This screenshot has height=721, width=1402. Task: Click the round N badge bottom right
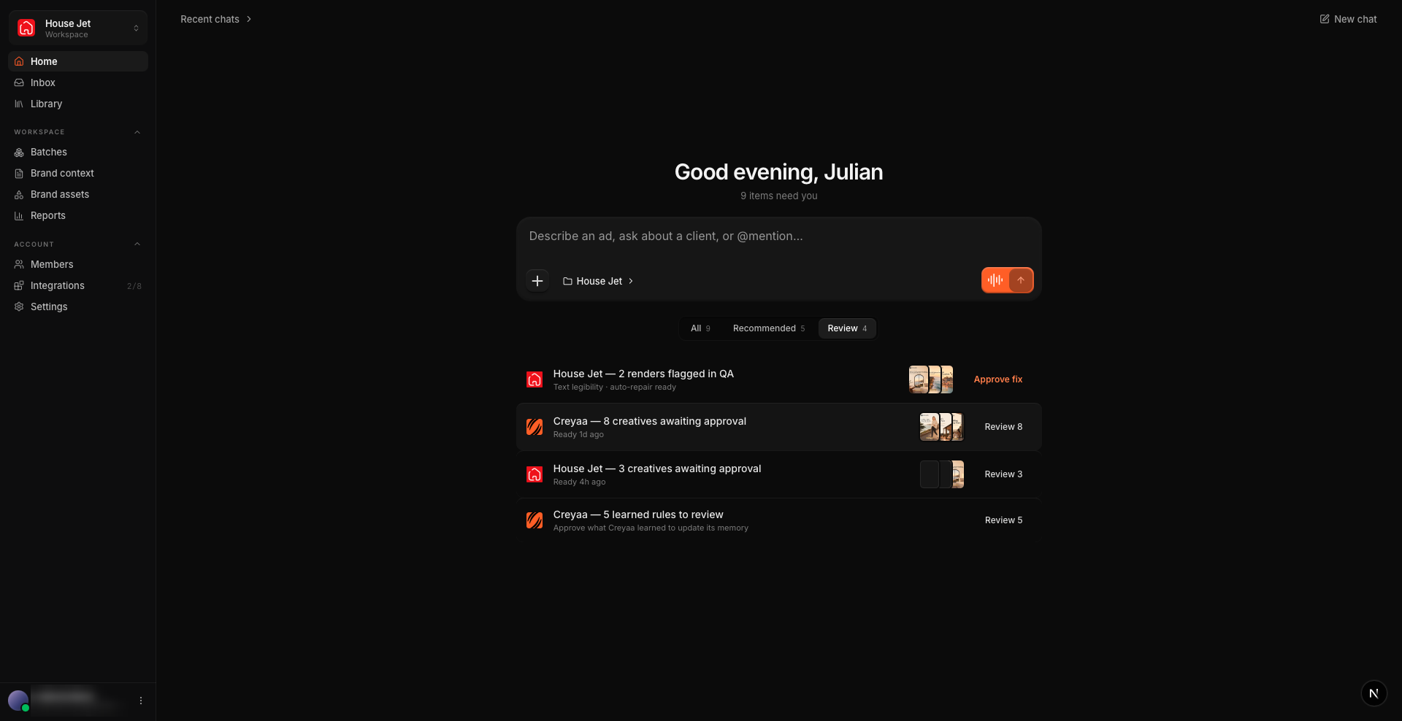click(1374, 693)
